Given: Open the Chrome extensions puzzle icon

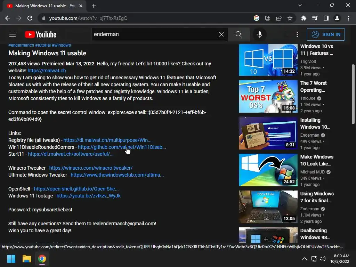Looking at the screenshot, I should click(304, 18).
